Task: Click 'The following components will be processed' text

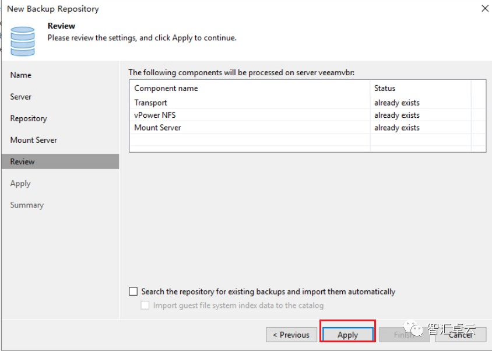Action: tap(241, 72)
